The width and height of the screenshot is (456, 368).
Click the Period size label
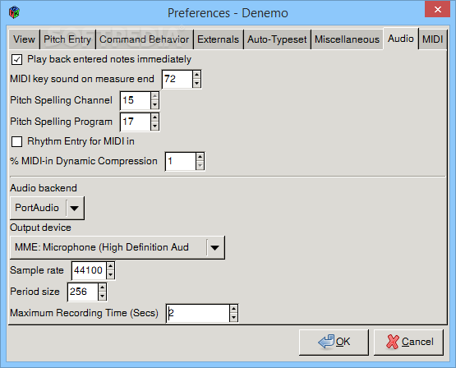tap(35, 292)
